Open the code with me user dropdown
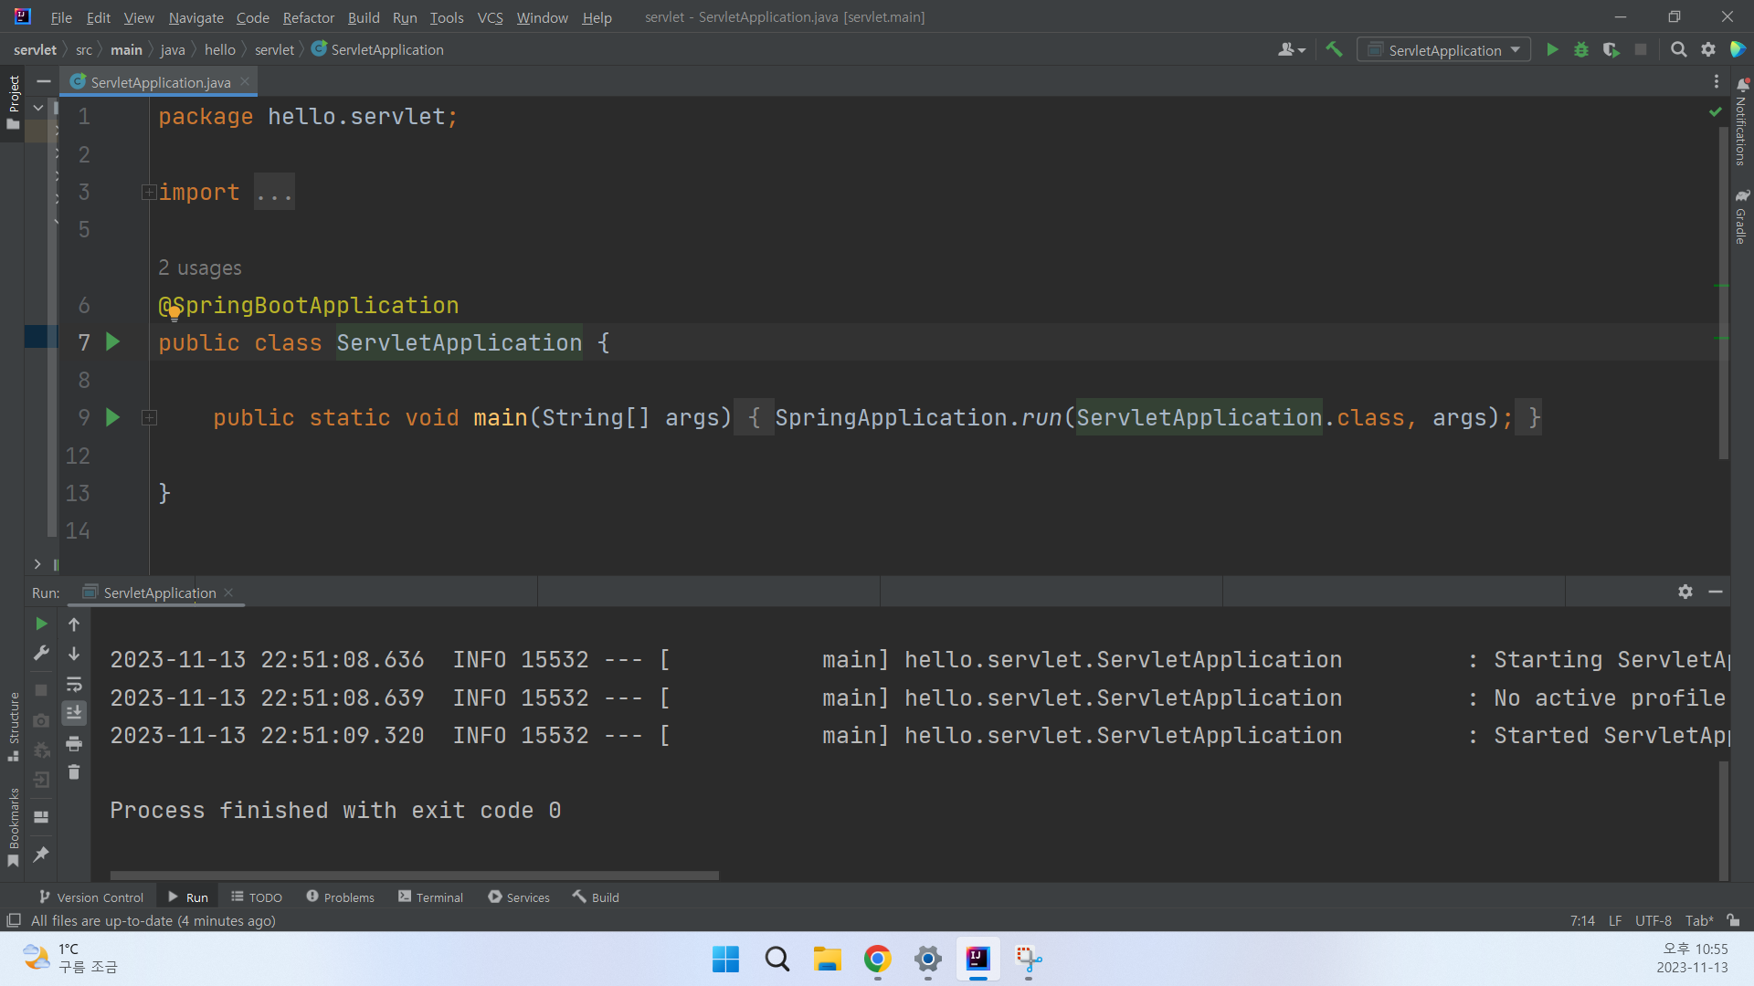The width and height of the screenshot is (1754, 986). 1291,50
